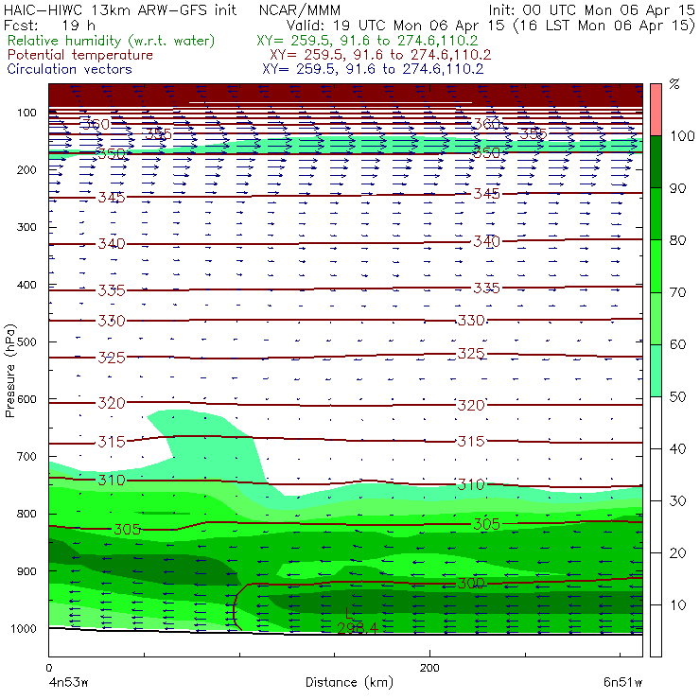The height and width of the screenshot is (700, 700).
Task: Click the blue 'Circulation vectors' legend label
Action: [x=69, y=69]
